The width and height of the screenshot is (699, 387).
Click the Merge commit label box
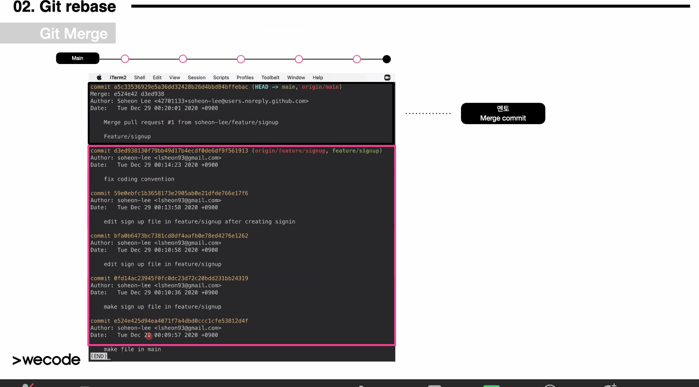(503, 113)
